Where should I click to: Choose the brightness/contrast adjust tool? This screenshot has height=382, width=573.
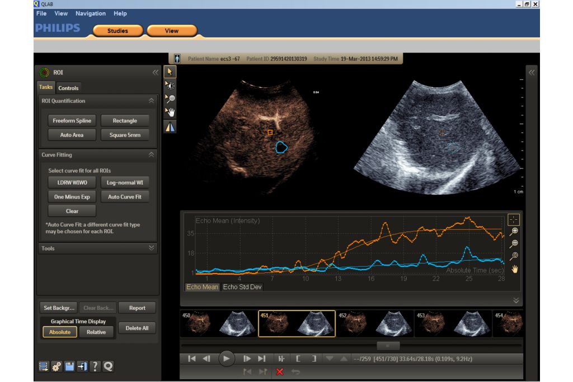(x=170, y=86)
